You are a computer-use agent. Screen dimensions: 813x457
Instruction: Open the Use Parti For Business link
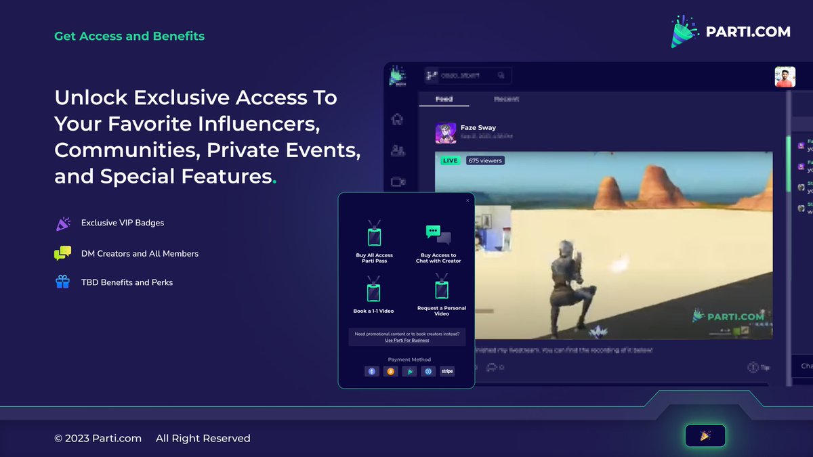(407, 341)
